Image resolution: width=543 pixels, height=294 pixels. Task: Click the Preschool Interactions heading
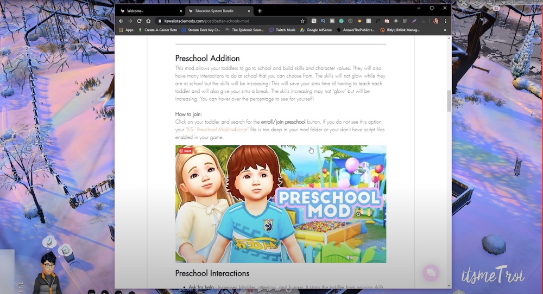(x=212, y=273)
